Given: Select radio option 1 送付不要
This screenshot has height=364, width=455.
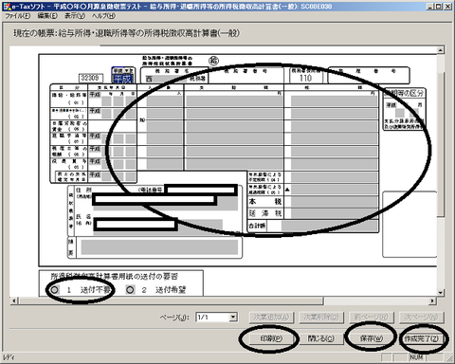Looking at the screenshot, I should tap(55, 289).
